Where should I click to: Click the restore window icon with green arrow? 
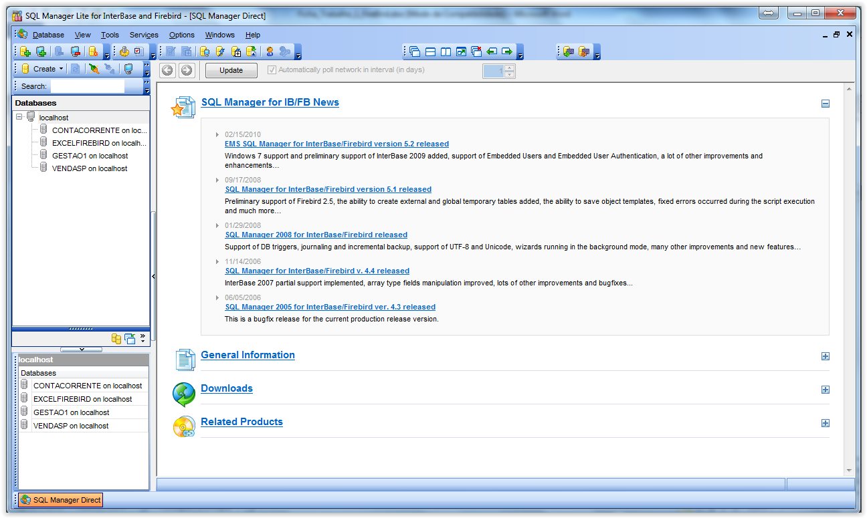click(x=461, y=51)
